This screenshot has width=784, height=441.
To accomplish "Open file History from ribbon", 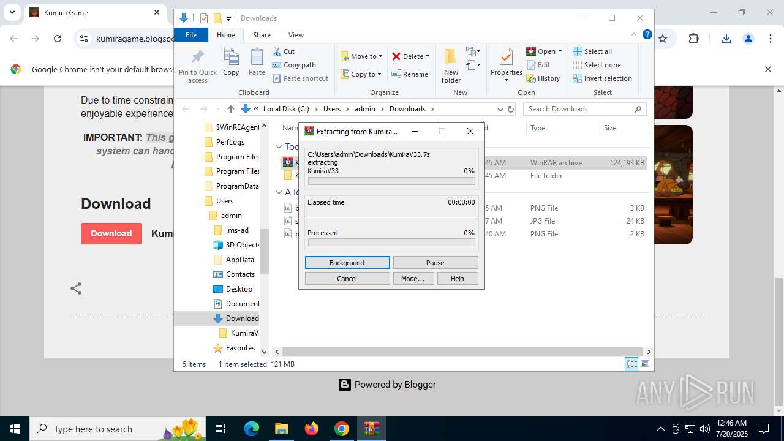I will pos(543,78).
